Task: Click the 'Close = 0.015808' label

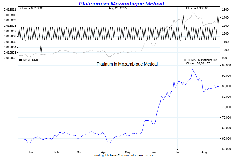Action: (x=32, y=8)
